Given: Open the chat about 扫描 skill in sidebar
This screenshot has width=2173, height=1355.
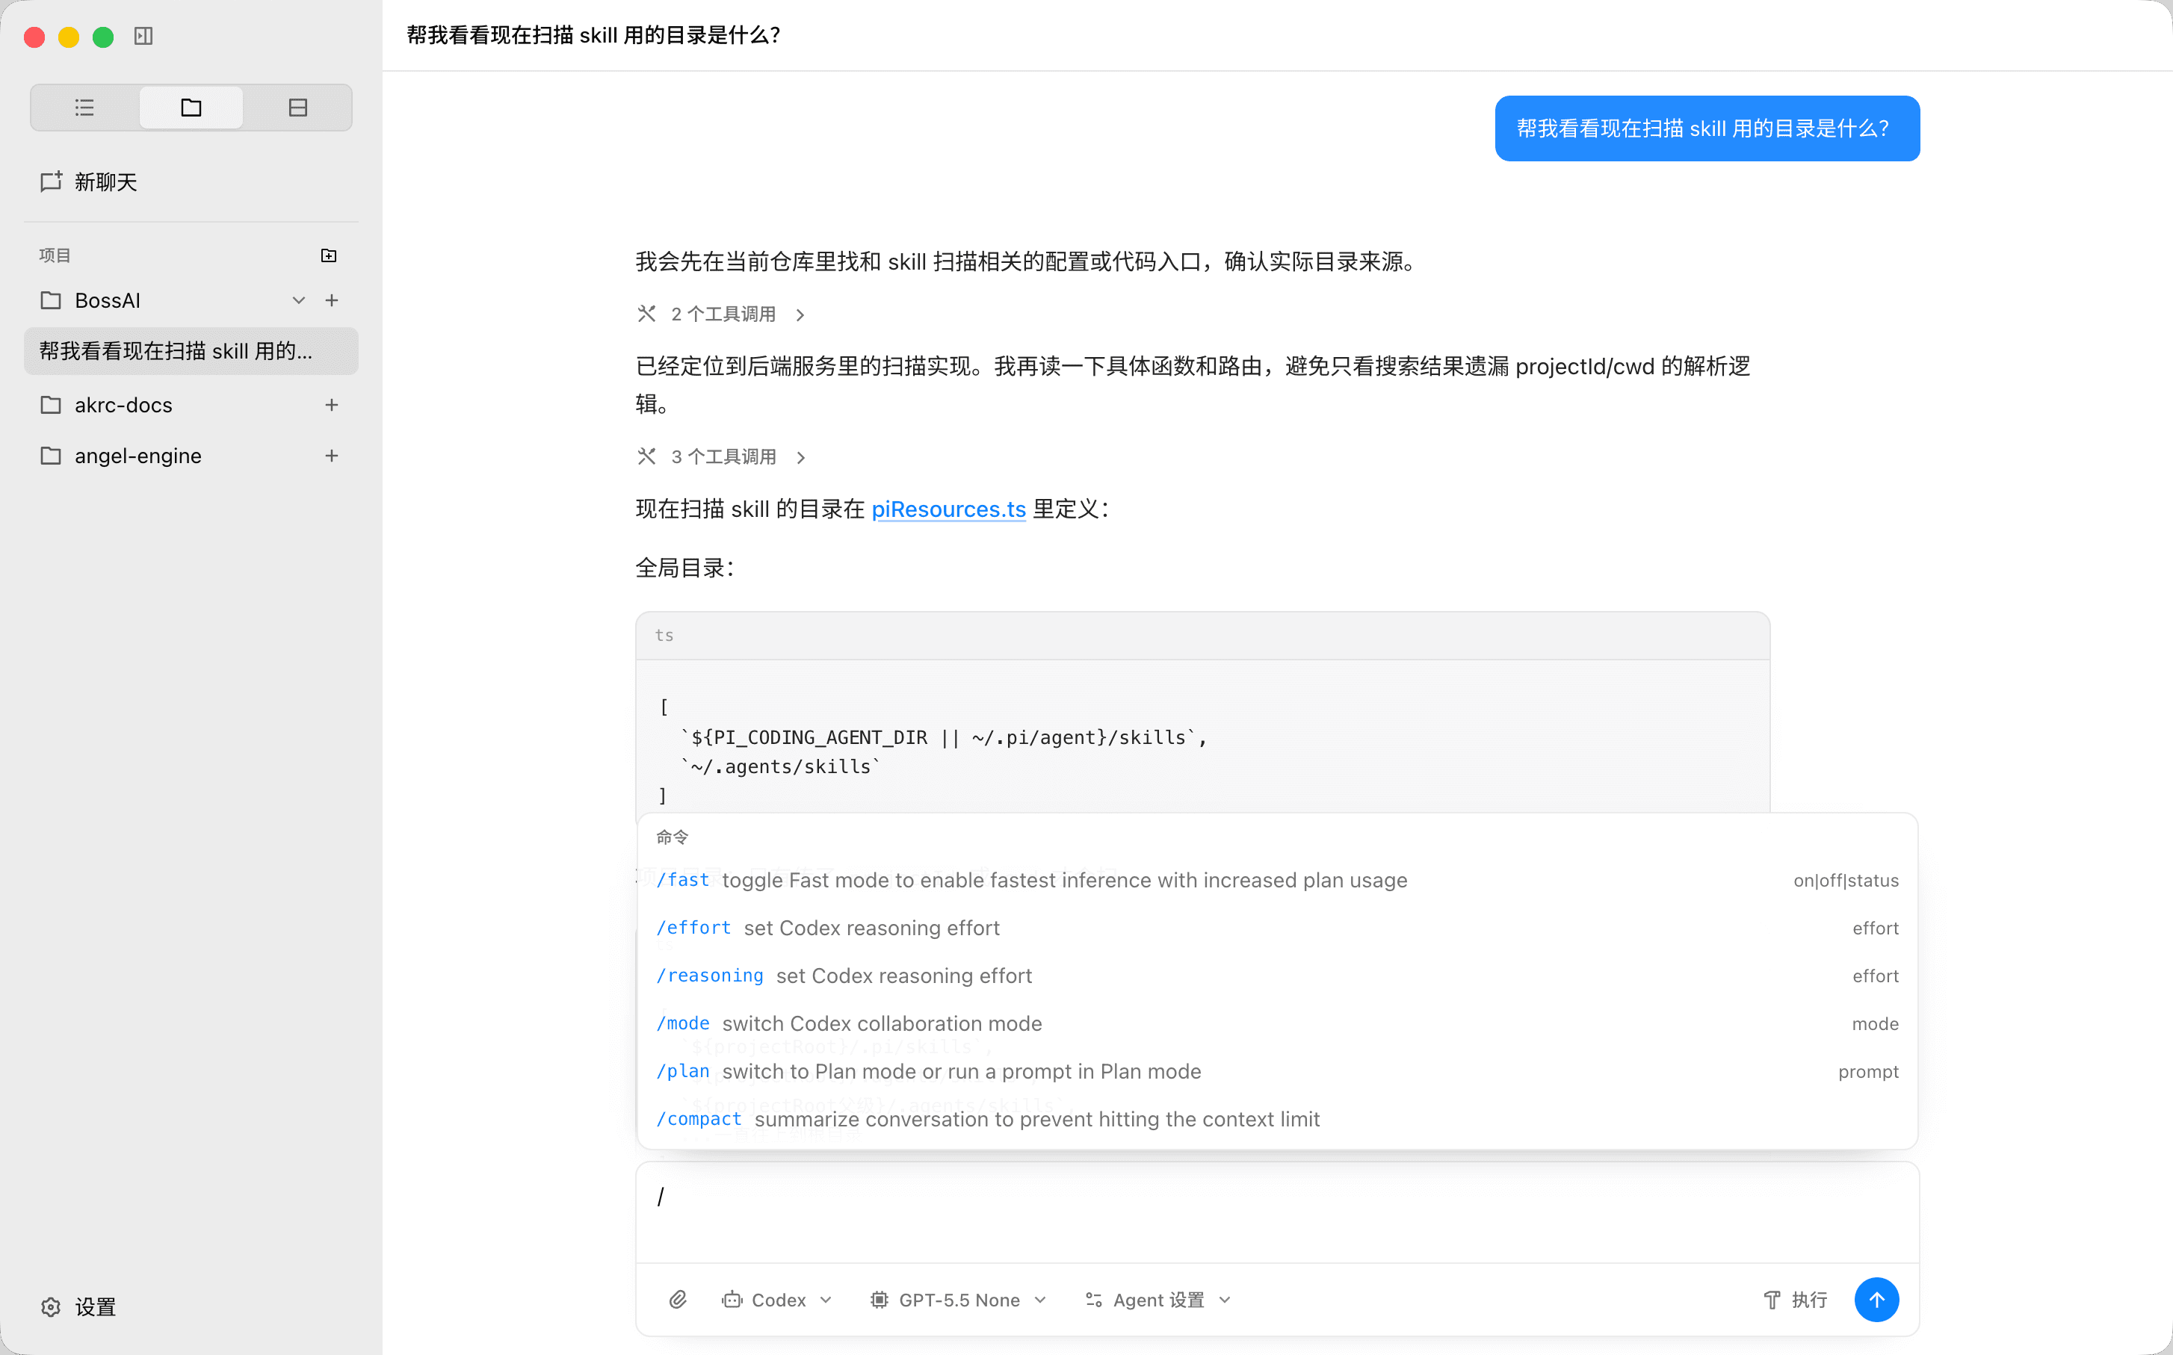Looking at the screenshot, I should [191, 351].
